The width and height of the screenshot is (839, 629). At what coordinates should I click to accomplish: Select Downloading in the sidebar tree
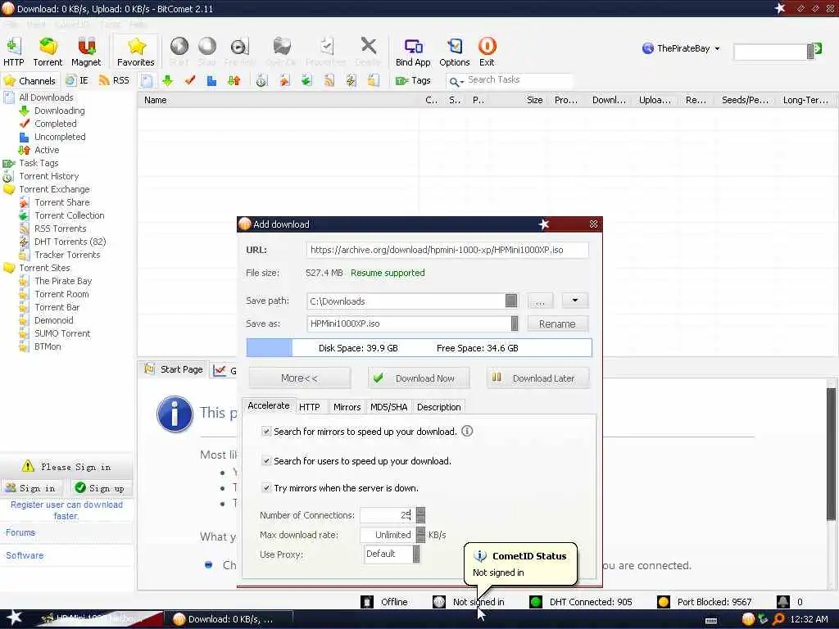(59, 111)
